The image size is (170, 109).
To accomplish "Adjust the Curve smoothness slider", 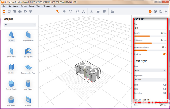I will coord(150,50).
